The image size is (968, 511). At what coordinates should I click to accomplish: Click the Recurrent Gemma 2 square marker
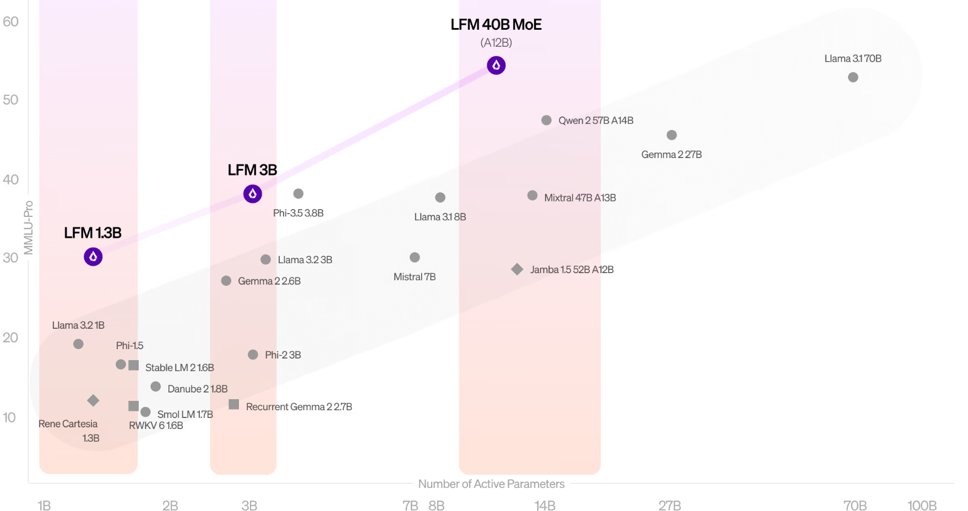pyautogui.click(x=234, y=405)
